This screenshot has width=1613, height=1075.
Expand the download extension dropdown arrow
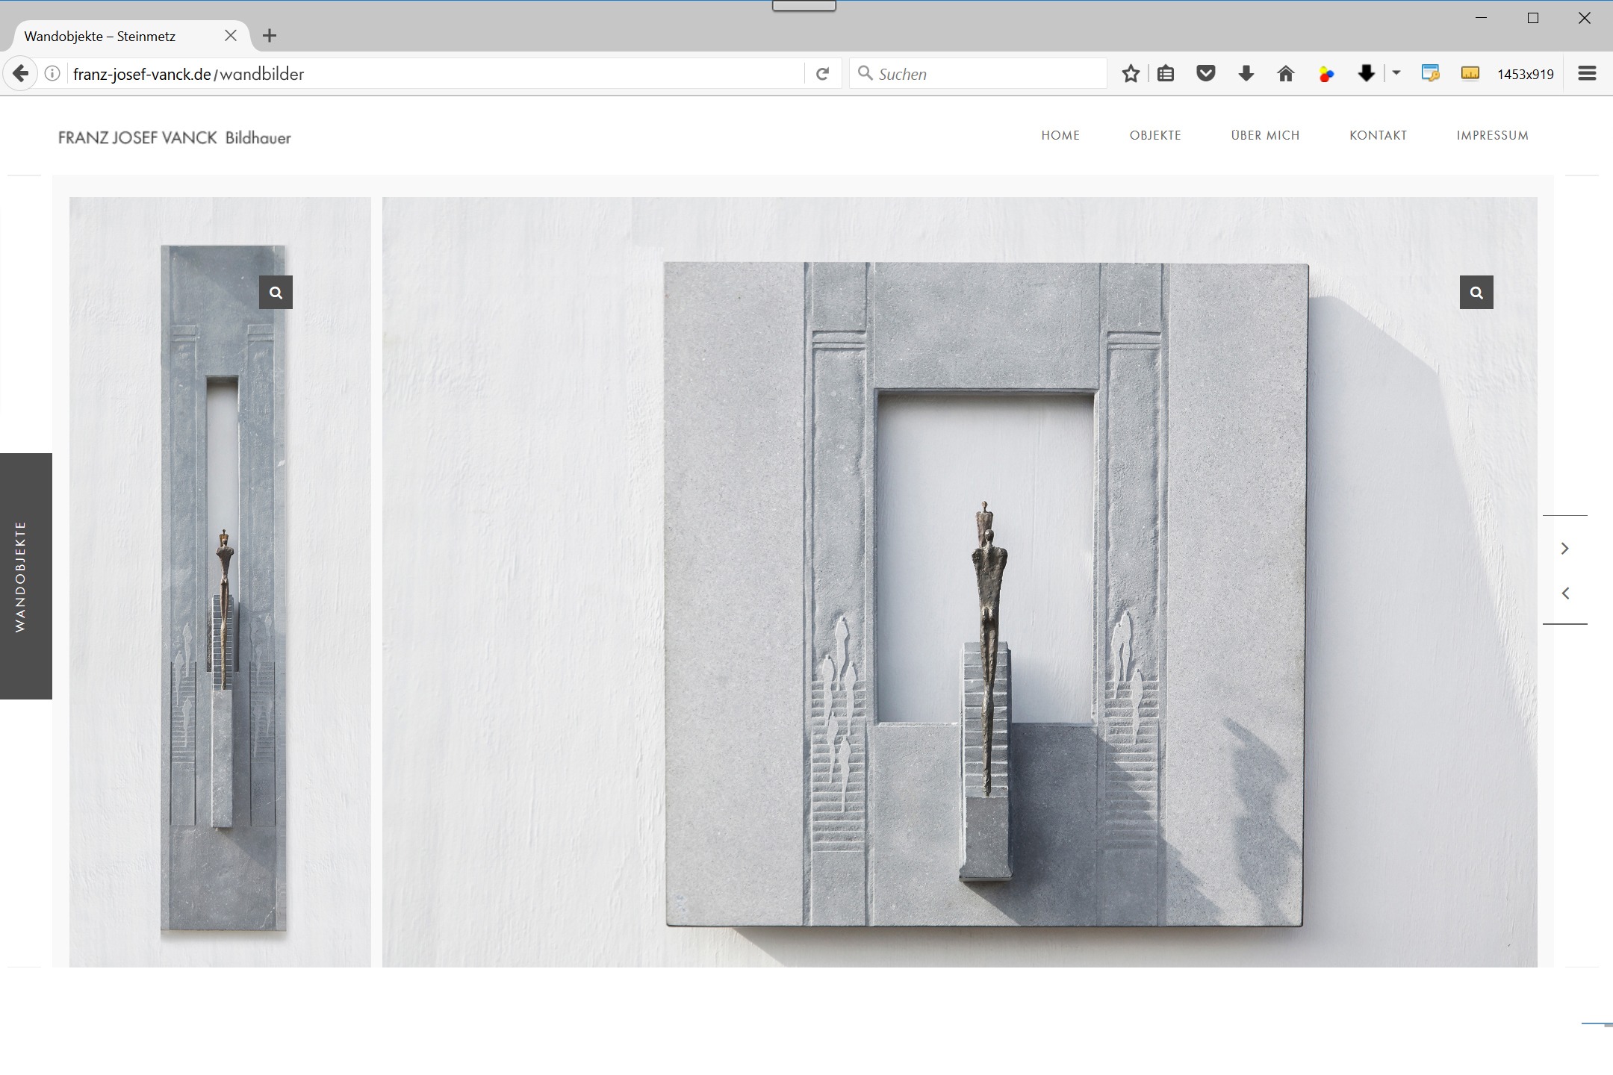tap(1396, 72)
